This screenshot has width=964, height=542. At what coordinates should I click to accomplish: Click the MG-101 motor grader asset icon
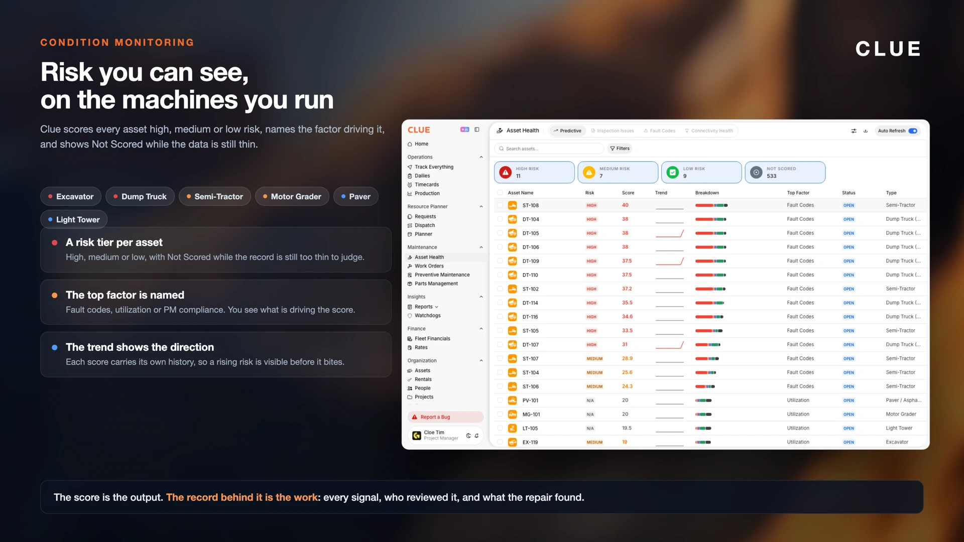click(513, 415)
